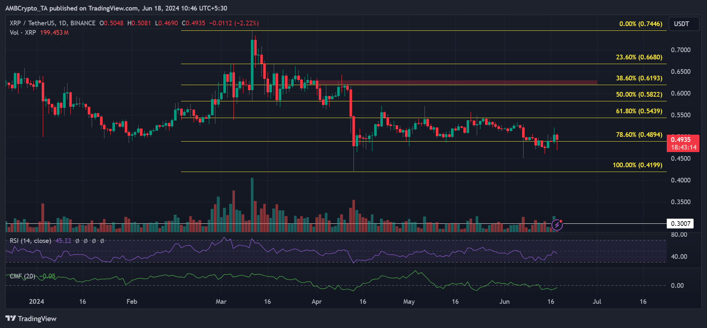Click the Jun label on time axis
Viewport: 707px width, 328px height.
pos(504,302)
